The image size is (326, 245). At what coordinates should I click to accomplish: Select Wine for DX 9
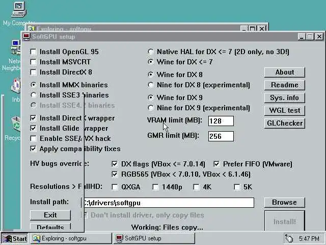[x=151, y=97]
